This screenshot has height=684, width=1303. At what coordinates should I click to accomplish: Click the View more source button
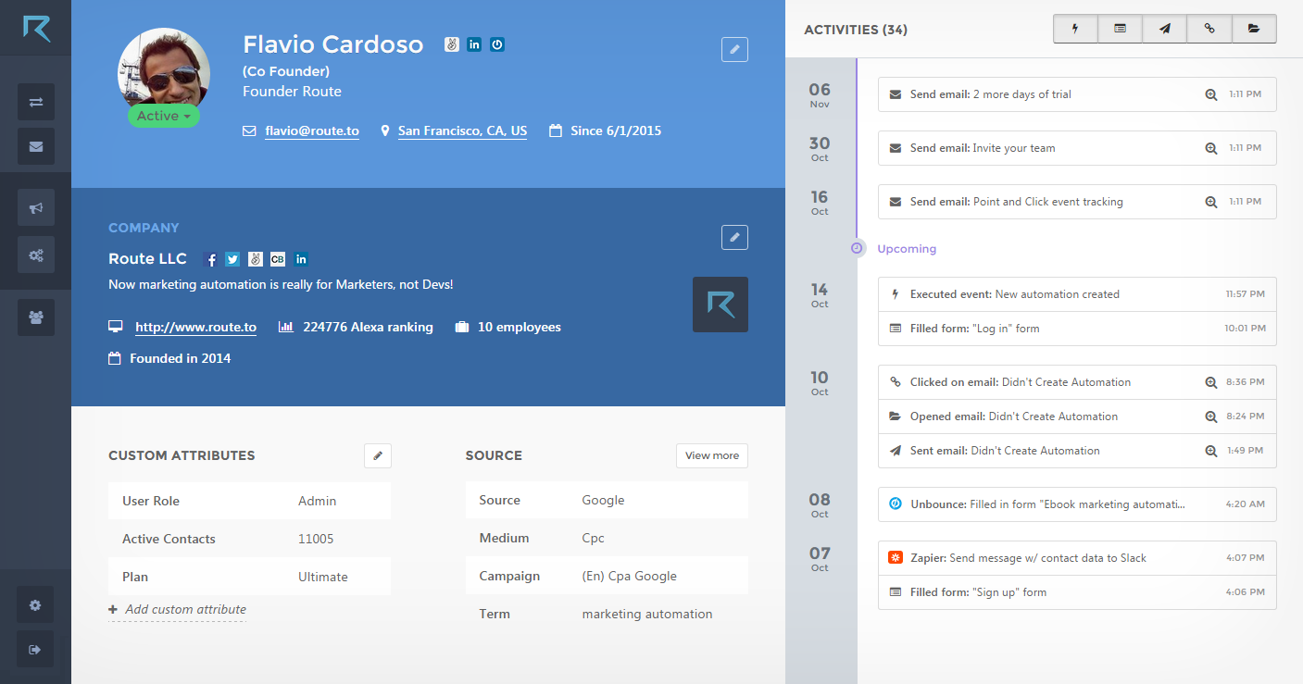click(x=712, y=455)
